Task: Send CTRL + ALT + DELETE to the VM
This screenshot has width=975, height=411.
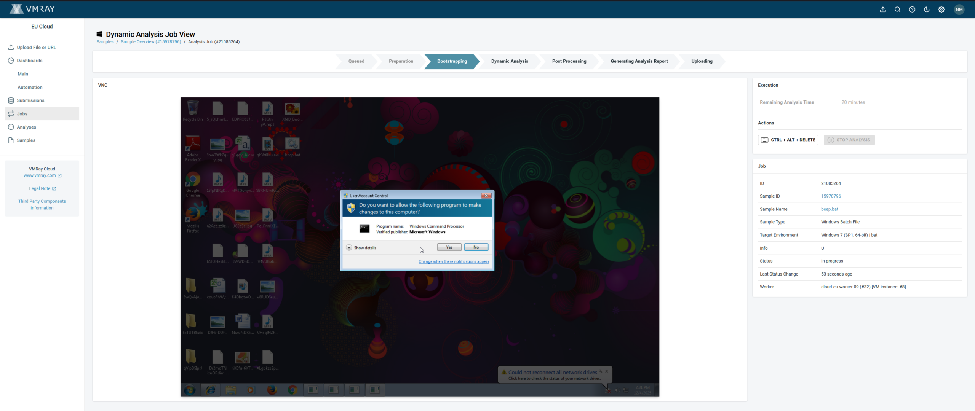Action: click(x=788, y=140)
